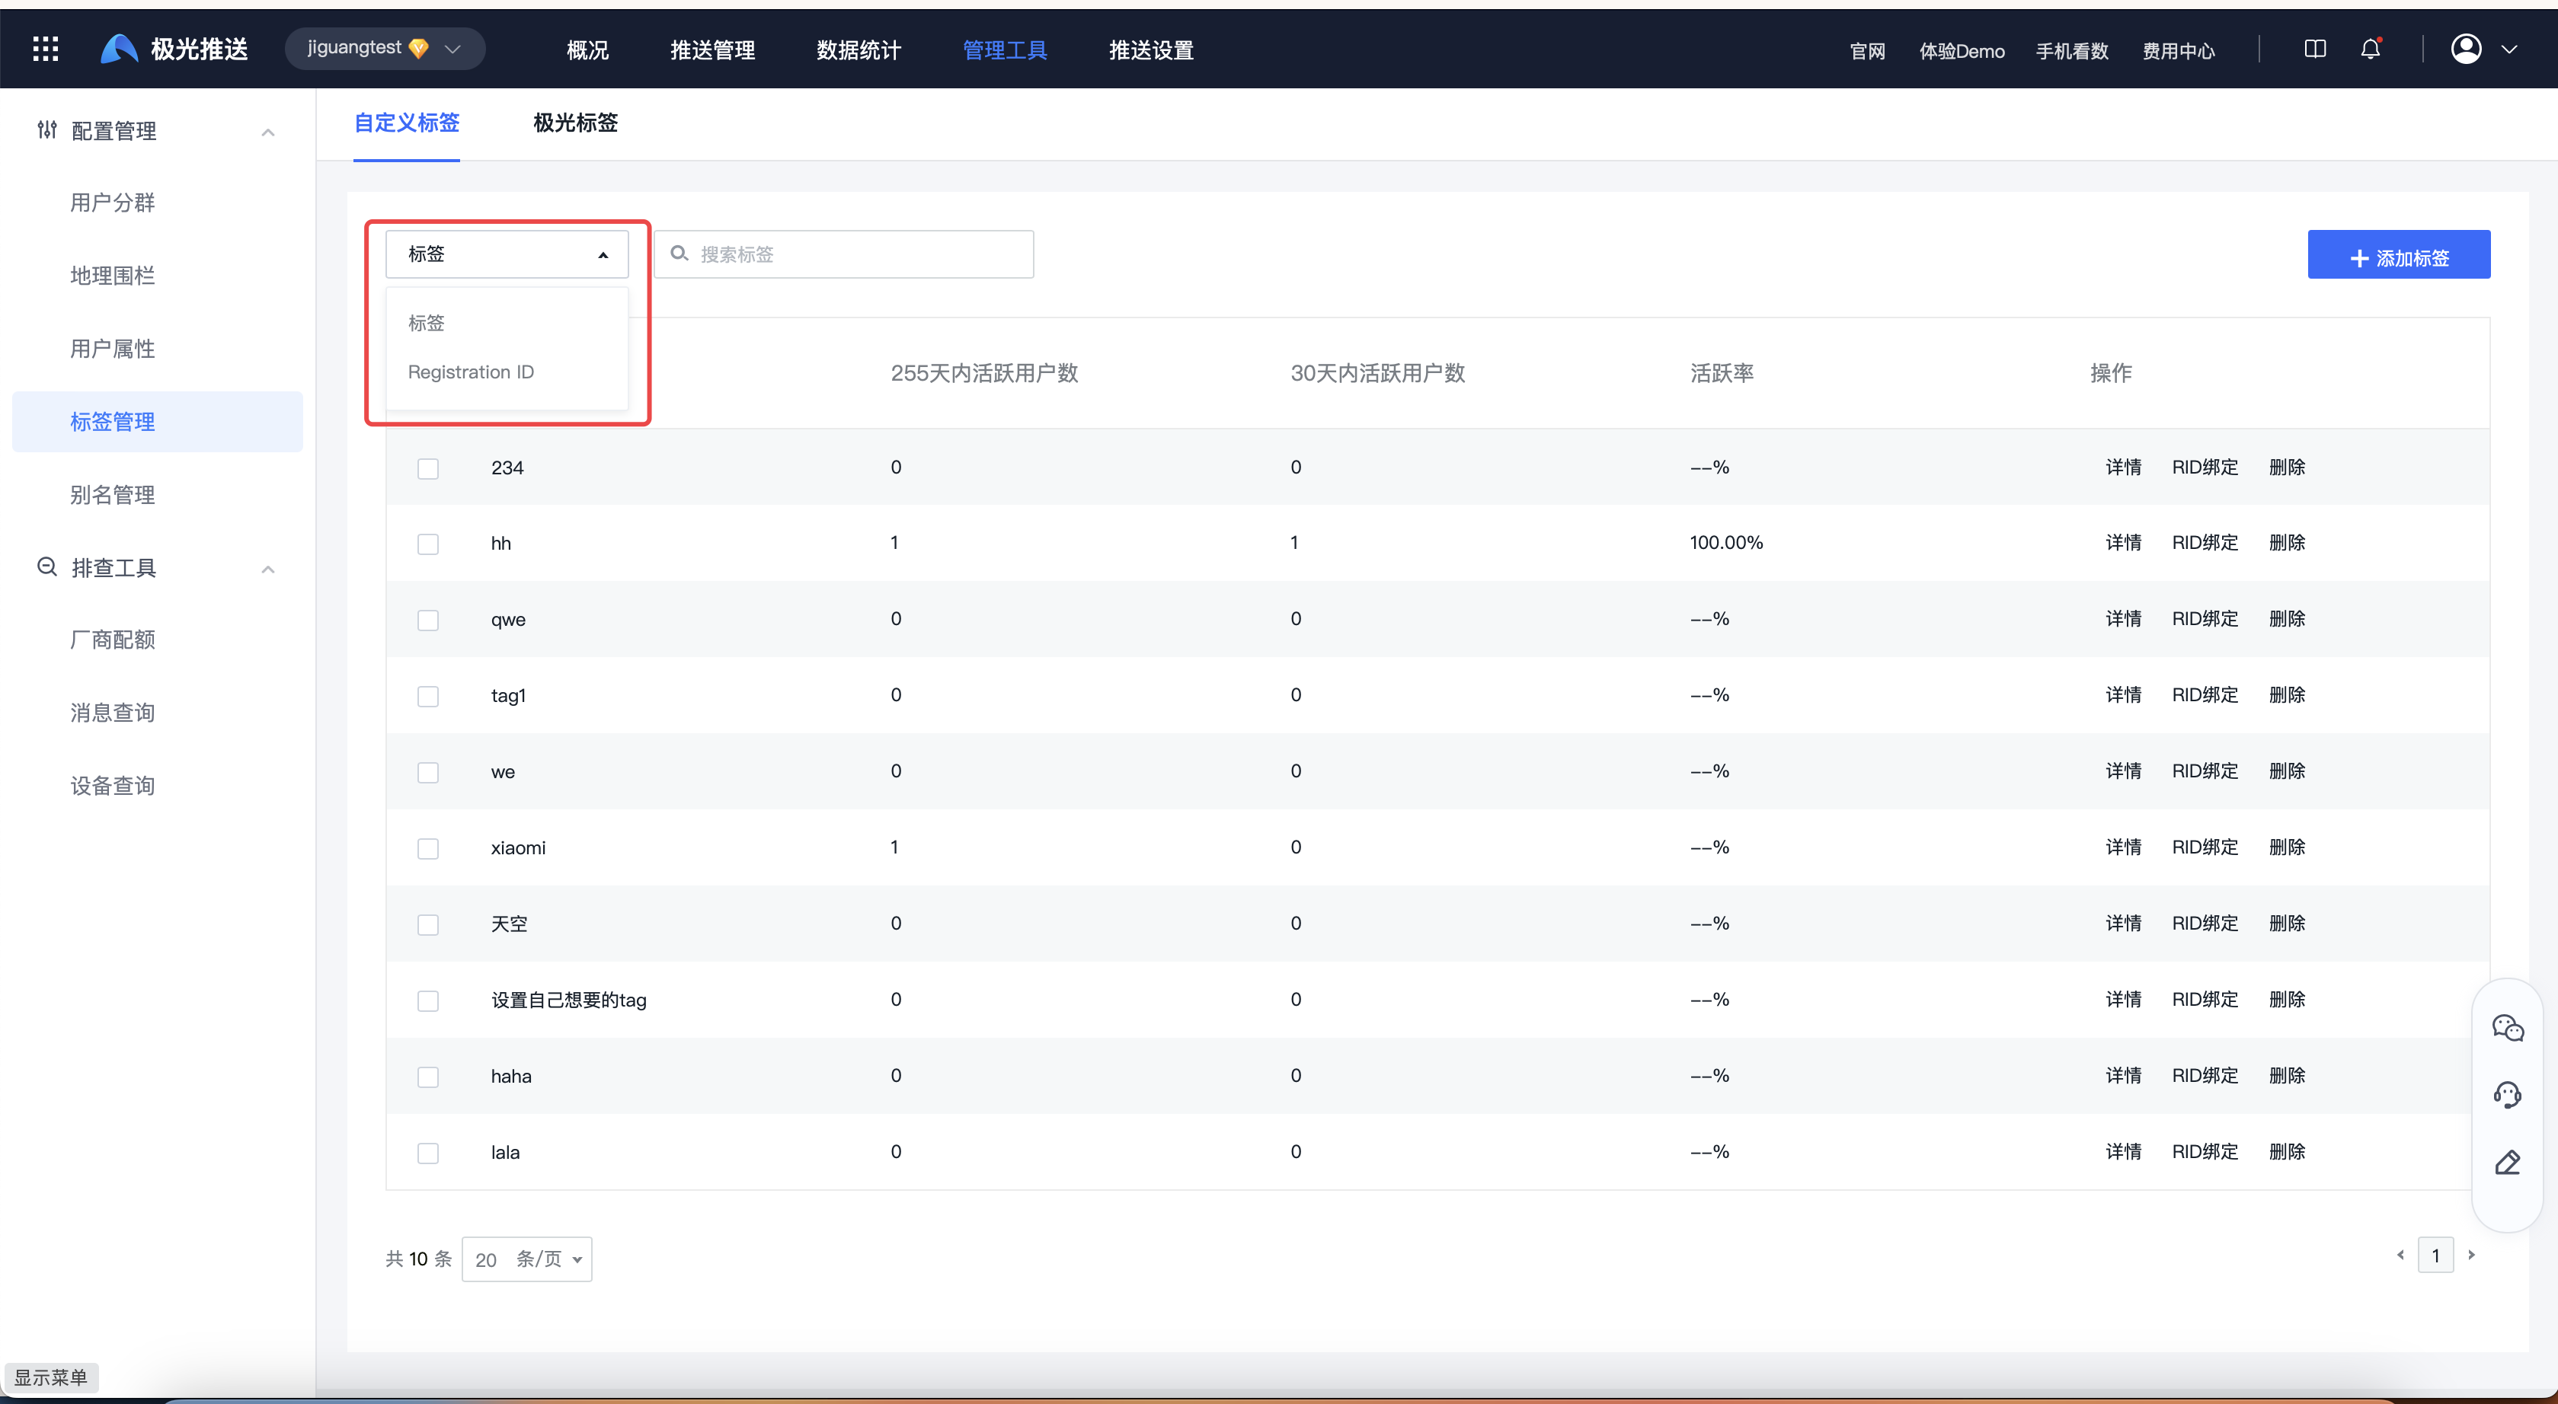Collapse the 排查工具 sidebar section

coord(268,569)
